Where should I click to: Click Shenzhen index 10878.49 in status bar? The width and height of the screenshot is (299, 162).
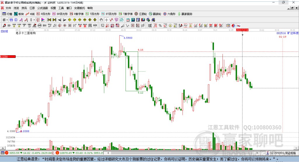[66, 153]
